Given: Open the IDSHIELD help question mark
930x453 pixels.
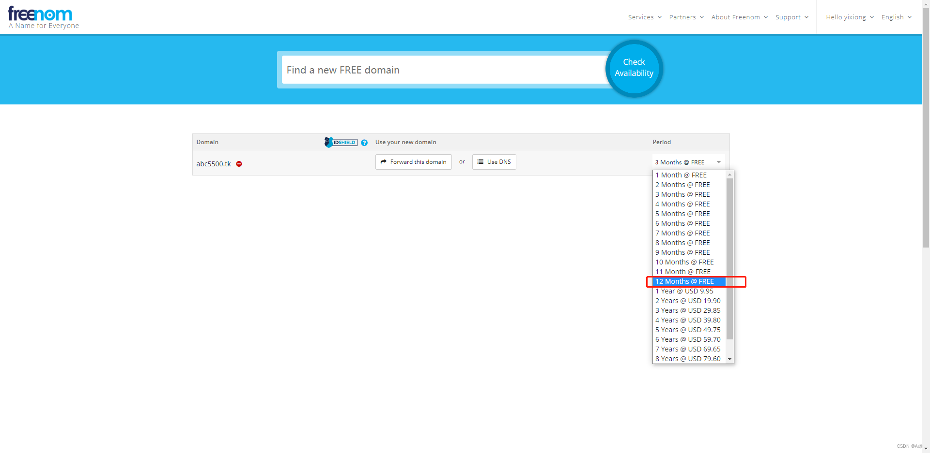Looking at the screenshot, I should click(364, 143).
